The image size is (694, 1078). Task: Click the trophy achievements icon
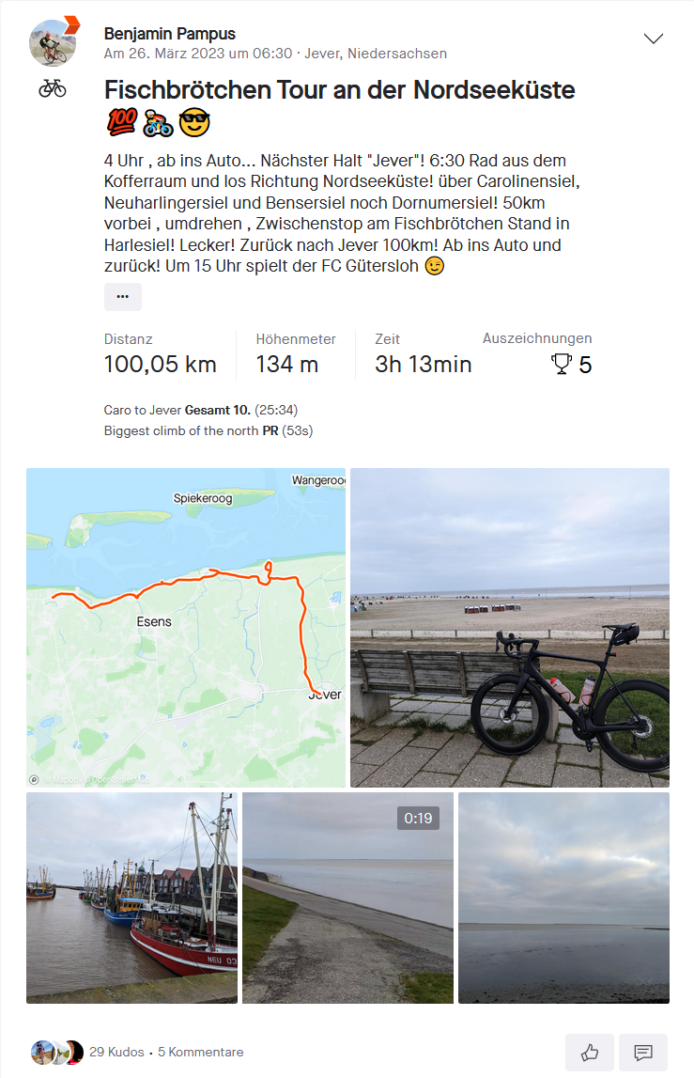[x=562, y=365]
